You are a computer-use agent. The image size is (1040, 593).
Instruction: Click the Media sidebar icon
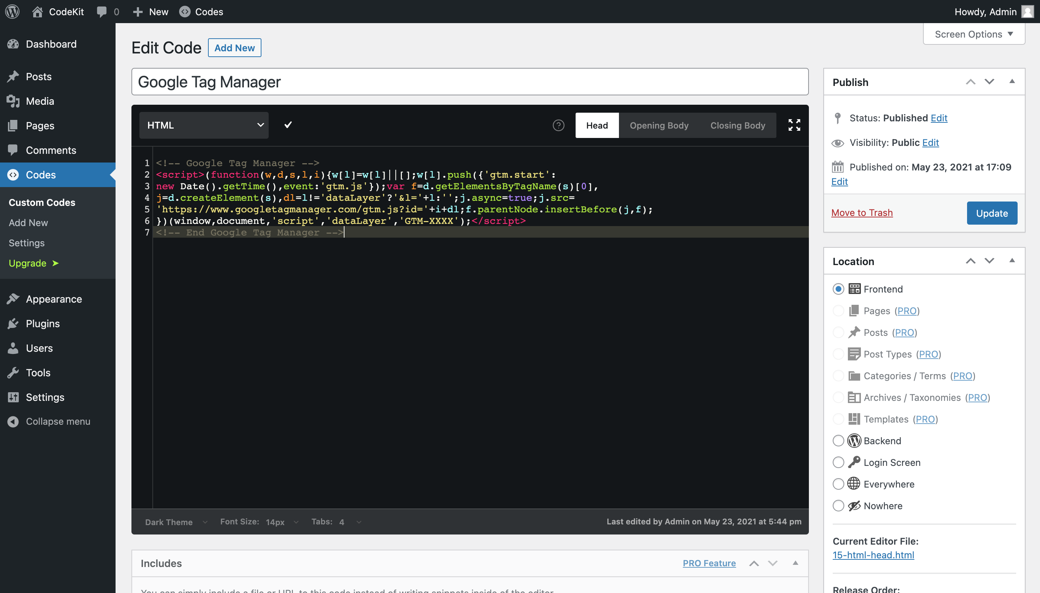[x=14, y=101]
